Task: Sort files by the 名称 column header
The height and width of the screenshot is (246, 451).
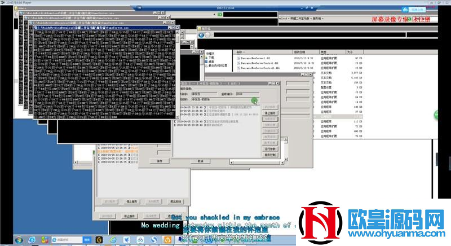Action: 263,52
